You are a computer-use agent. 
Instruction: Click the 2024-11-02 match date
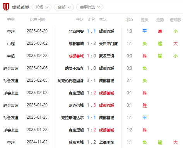tap(37, 142)
